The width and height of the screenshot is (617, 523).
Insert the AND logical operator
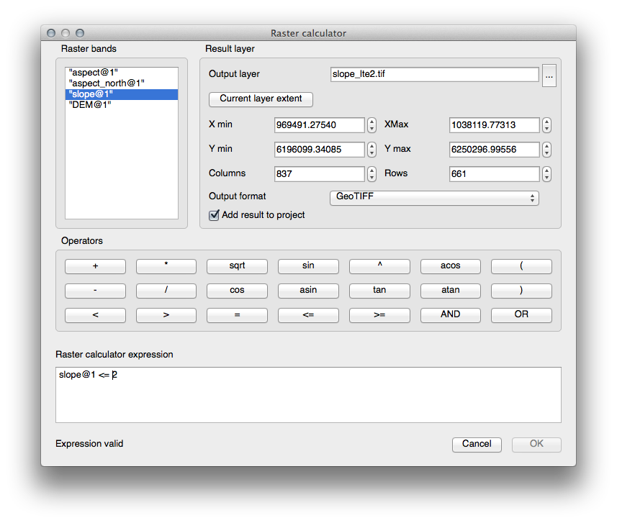pos(450,315)
